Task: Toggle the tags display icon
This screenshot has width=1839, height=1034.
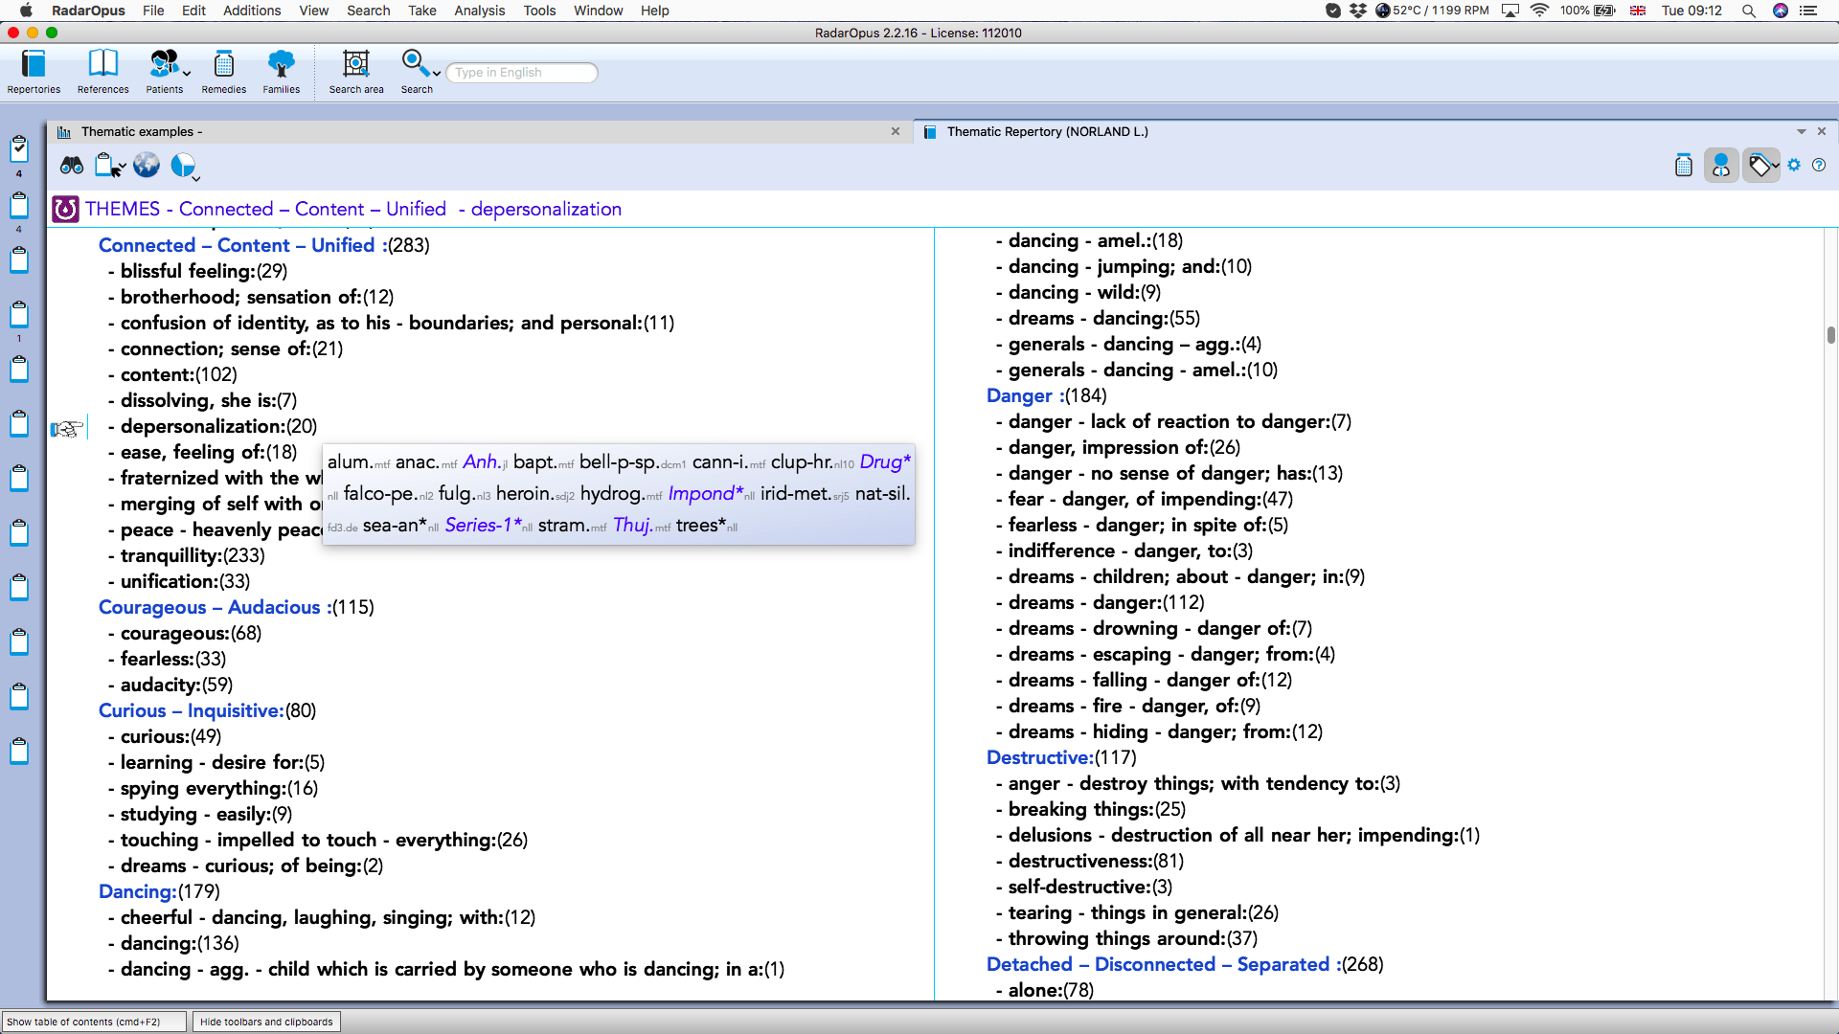Action: (x=1759, y=166)
